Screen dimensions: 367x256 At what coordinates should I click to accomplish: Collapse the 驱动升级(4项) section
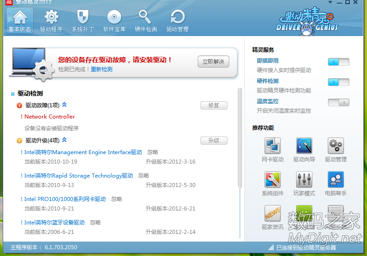65,140
